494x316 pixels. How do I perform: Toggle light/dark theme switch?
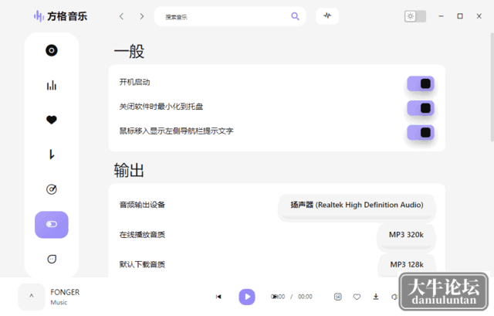[x=415, y=16]
